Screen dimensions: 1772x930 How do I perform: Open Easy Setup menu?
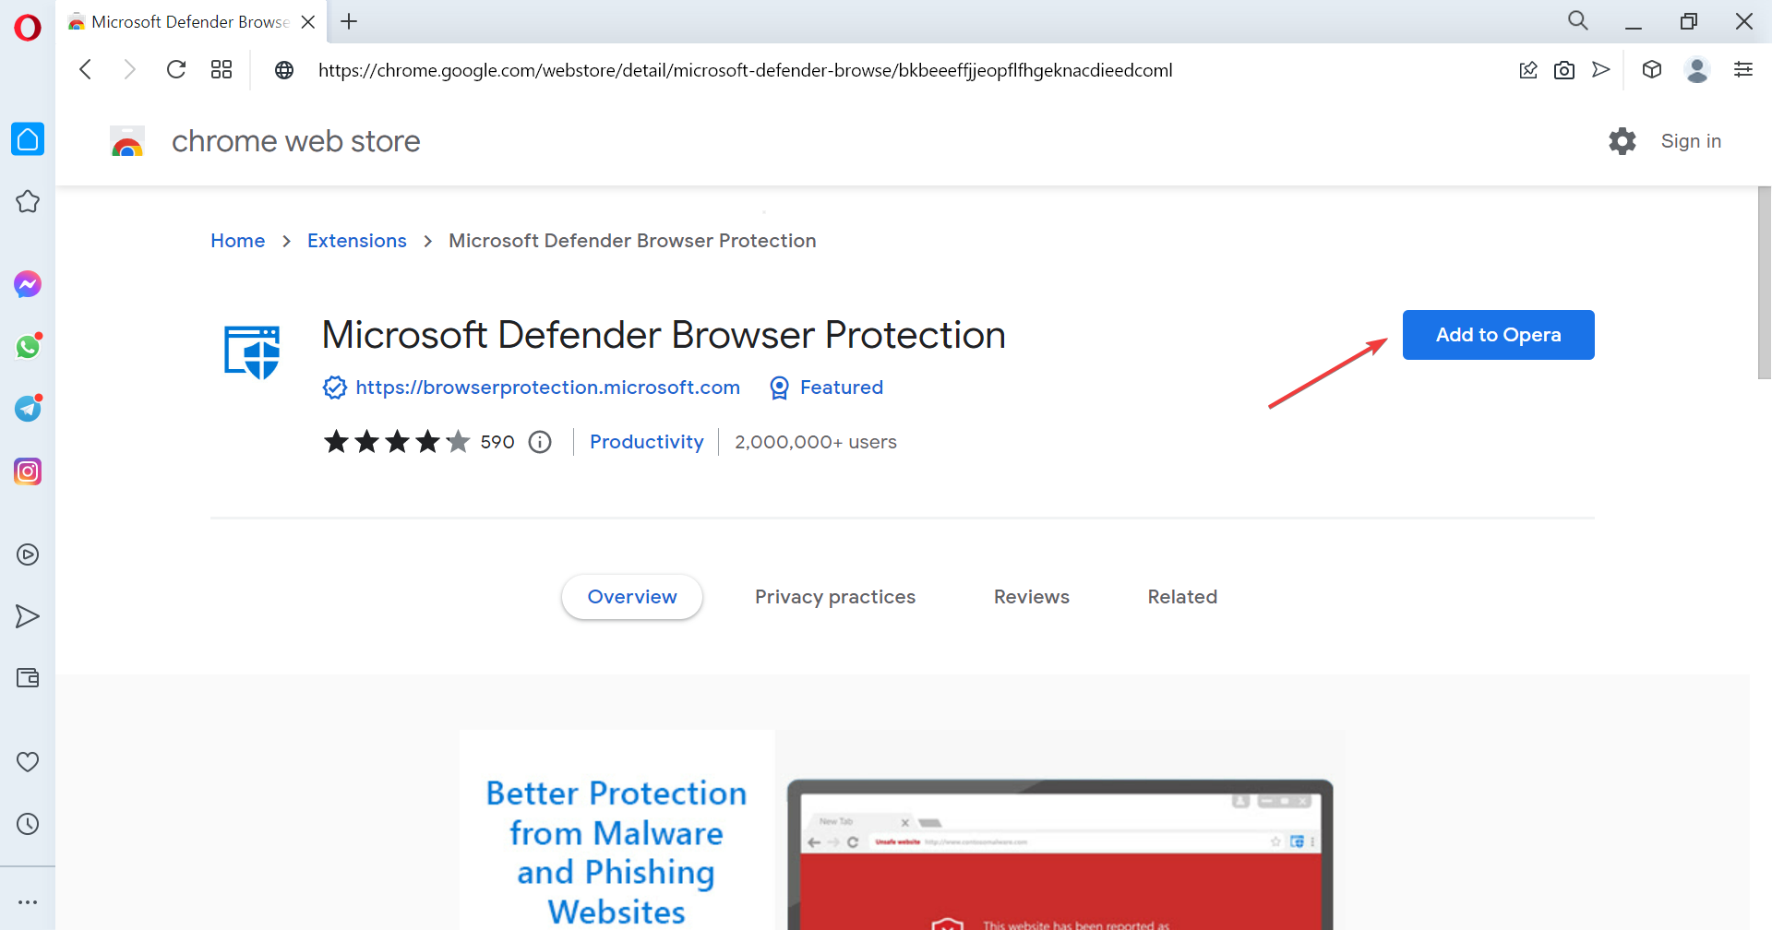tap(1743, 70)
